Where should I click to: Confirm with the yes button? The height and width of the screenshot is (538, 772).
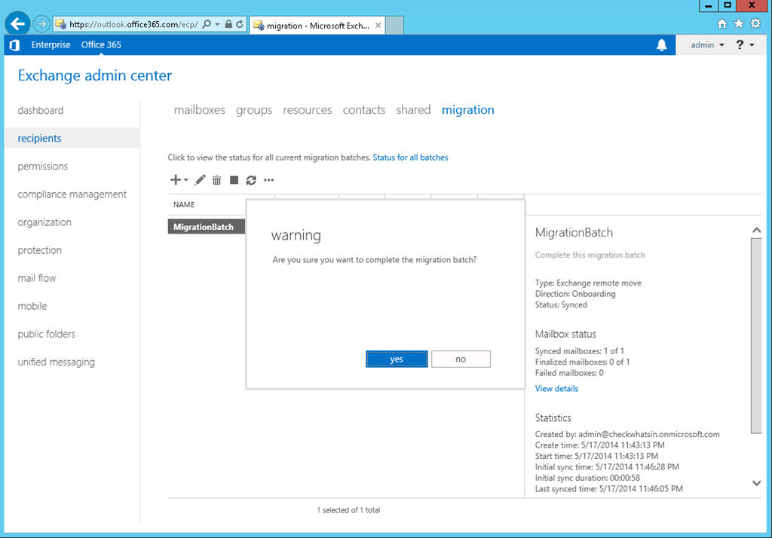[397, 359]
